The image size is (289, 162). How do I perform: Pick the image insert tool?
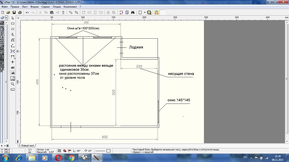point(13,78)
